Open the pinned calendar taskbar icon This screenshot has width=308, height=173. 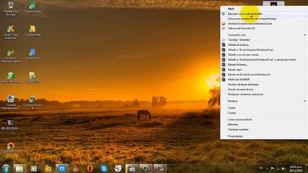132,169
